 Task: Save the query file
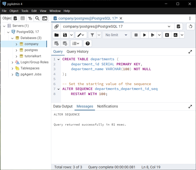(x=65, y=35)
